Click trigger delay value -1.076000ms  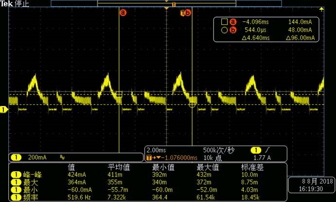tap(179, 158)
